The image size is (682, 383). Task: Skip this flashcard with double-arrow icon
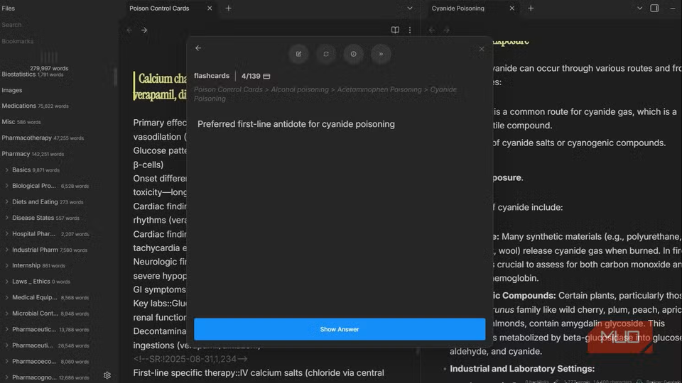[x=381, y=54]
